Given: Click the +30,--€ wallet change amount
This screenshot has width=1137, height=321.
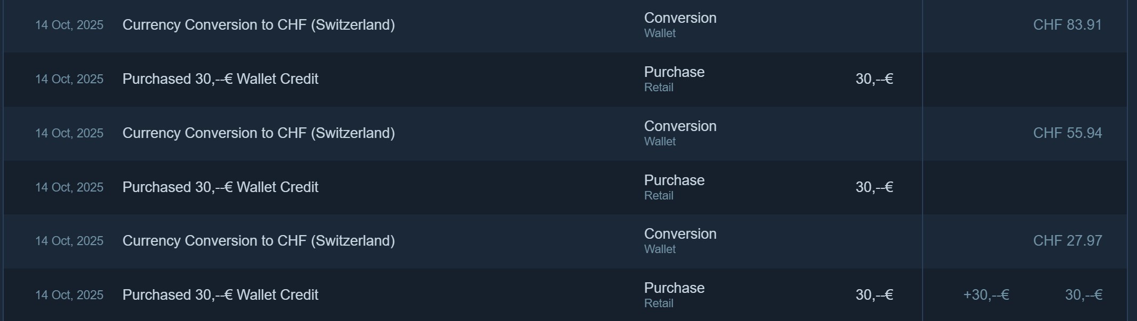Looking at the screenshot, I should pyautogui.click(x=986, y=295).
